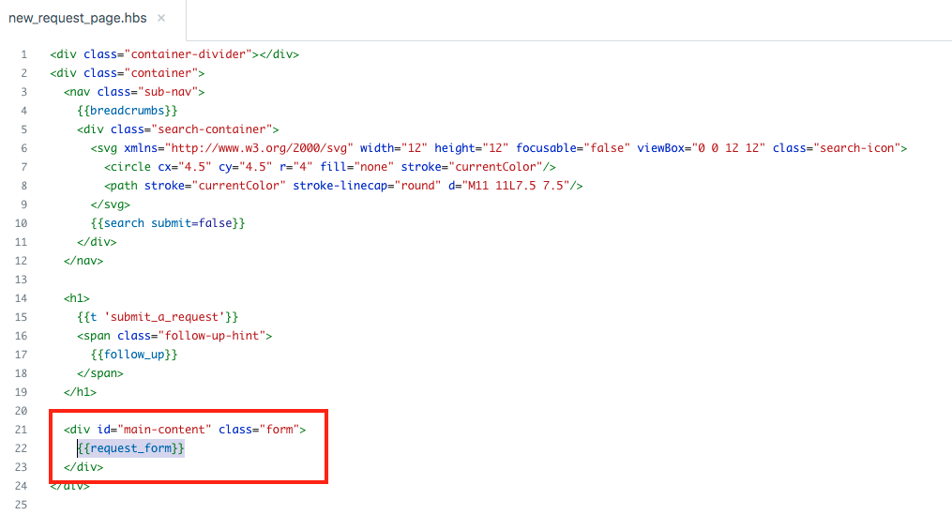952x530 pixels.
Task: Click the {{search submit=false}} helper
Action: tap(168, 223)
